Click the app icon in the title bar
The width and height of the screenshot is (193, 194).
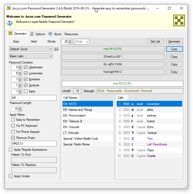tap(9, 8)
